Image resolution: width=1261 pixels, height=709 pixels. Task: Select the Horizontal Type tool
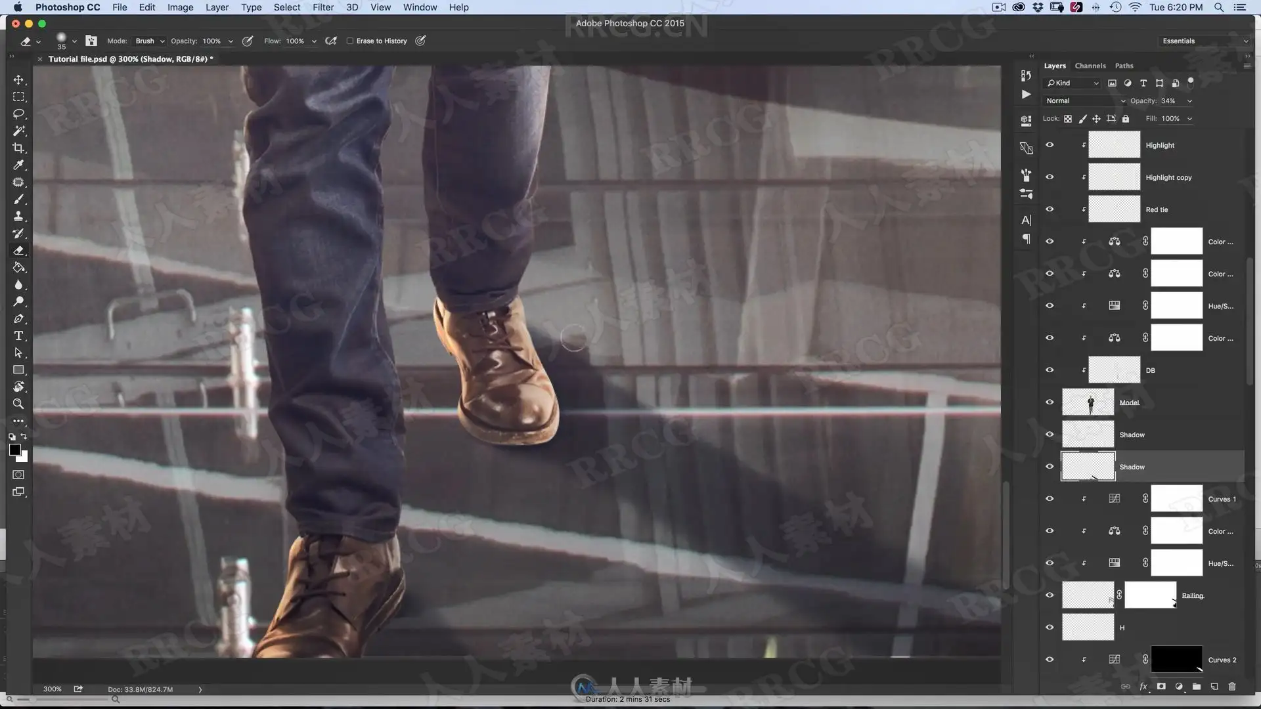[18, 335]
